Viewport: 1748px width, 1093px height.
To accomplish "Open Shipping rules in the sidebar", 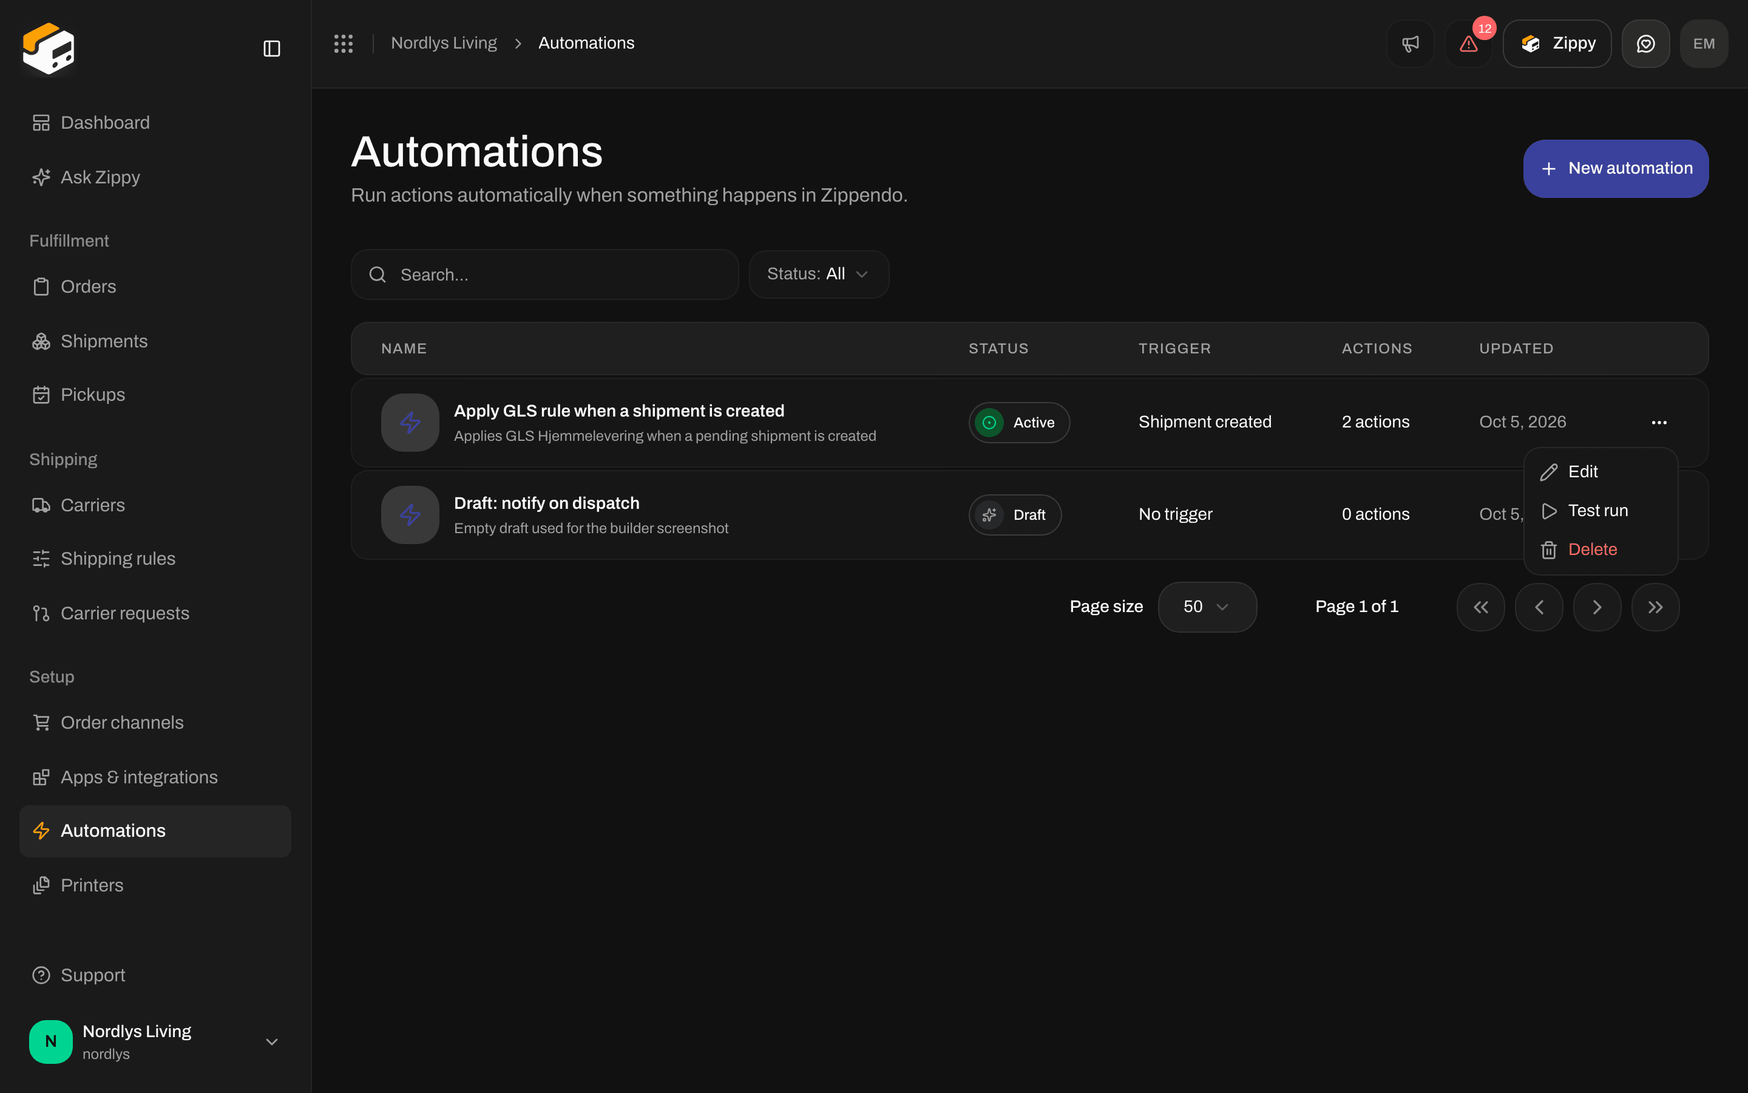I will coord(155,559).
